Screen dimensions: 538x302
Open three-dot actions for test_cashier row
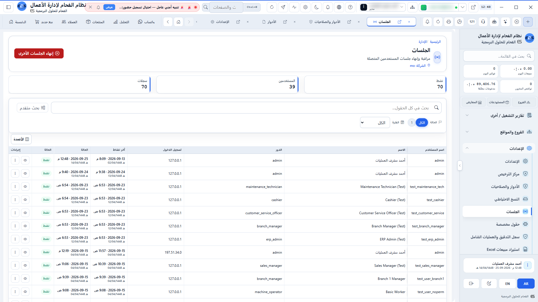(15, 200)
